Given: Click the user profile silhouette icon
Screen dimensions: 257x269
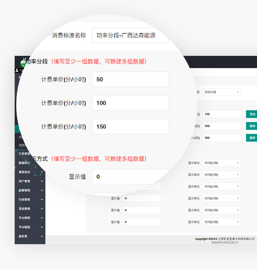Looking at the screenshot, I should click(17, 70).
